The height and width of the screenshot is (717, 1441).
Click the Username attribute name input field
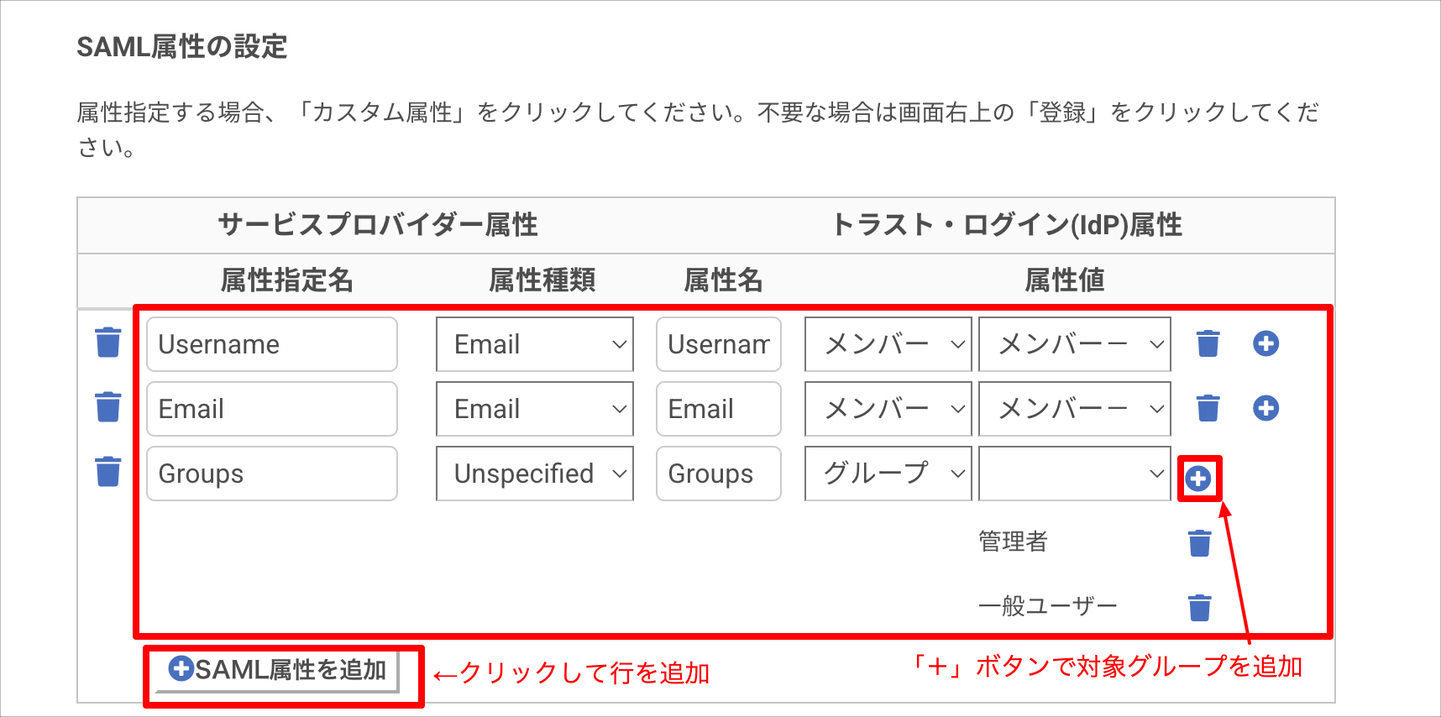[x=719, y=344]
